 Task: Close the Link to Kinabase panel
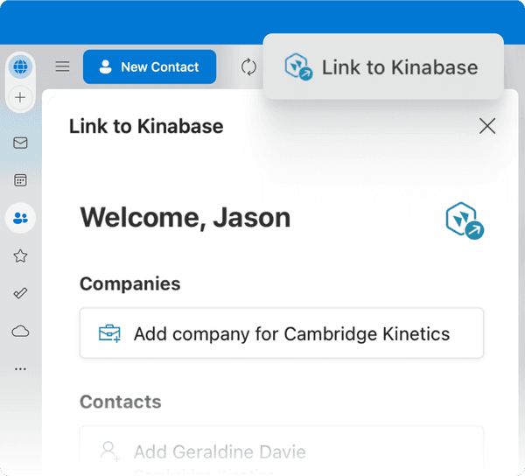pos(487,126)
